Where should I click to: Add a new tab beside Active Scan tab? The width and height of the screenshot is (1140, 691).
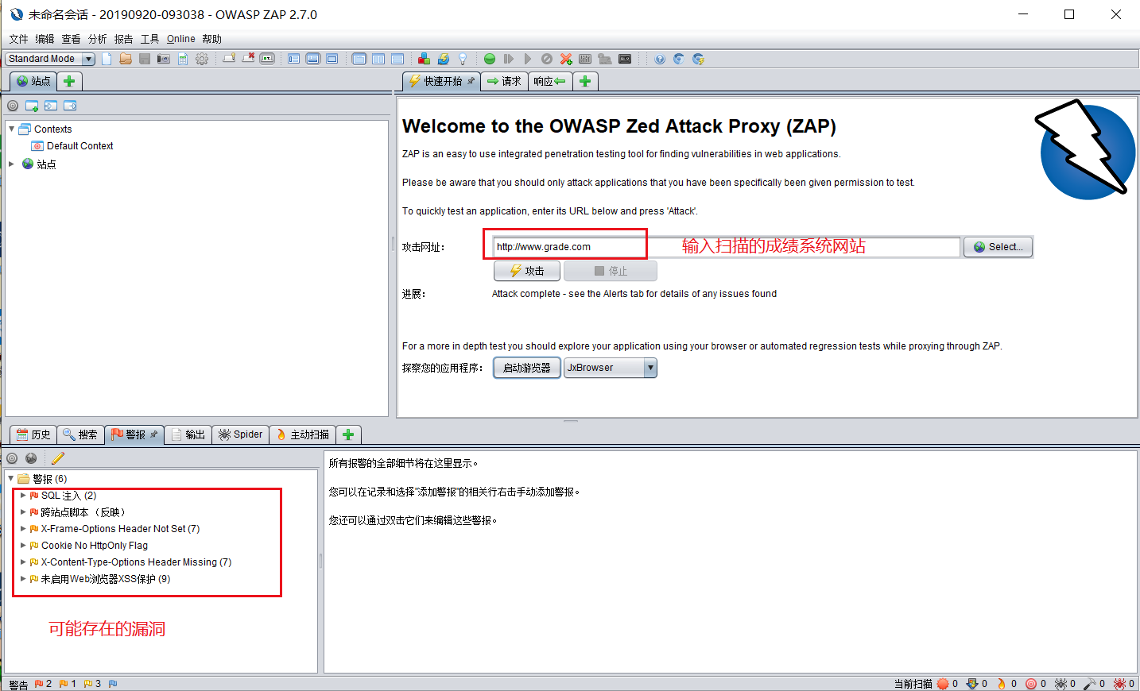(x=348, y=434)
